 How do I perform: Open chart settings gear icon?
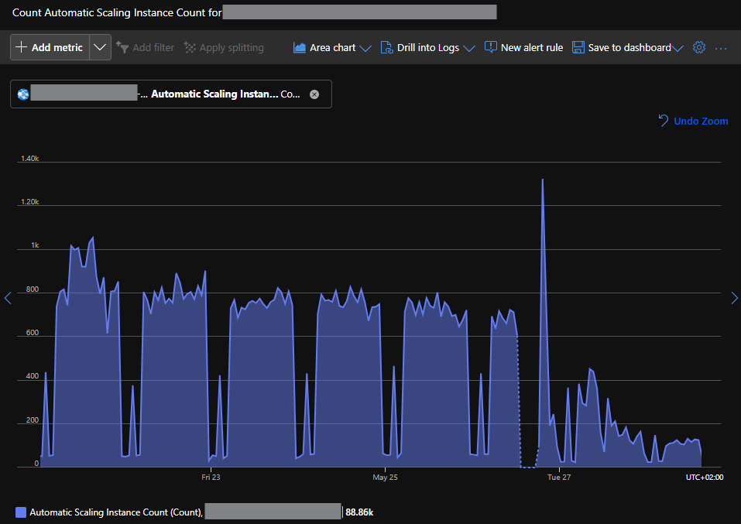[x=699, y=47]
